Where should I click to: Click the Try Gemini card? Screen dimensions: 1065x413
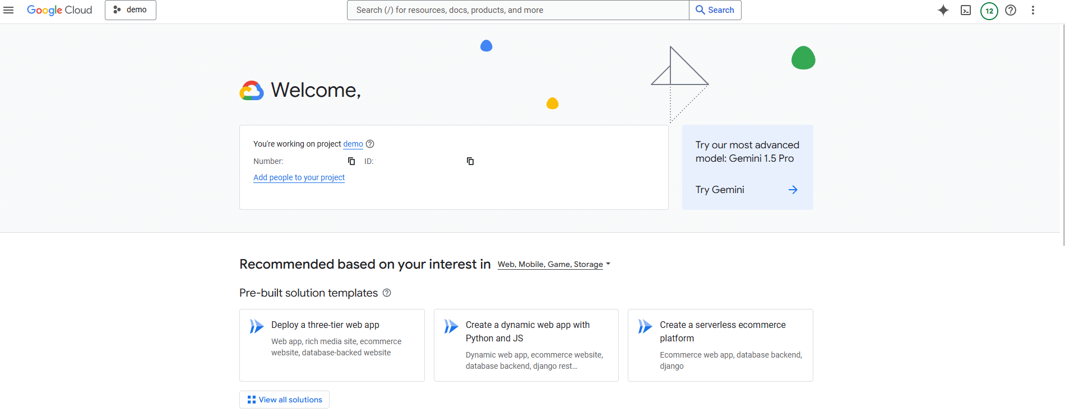point(748,167)
